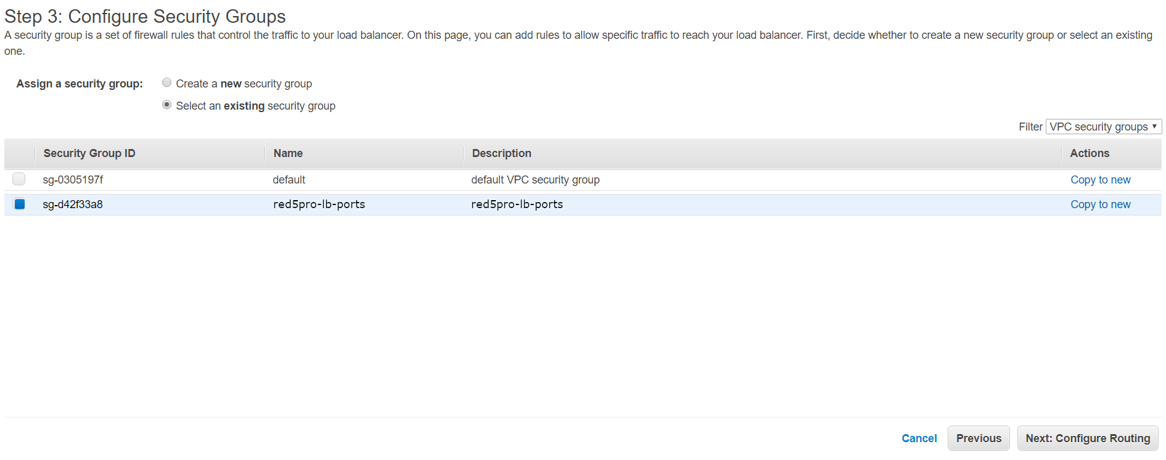Image resolution: width=1166 pixels, height=460 pixels.
Task: Uncheck the red5pro-lb-ports sg-d42f33a8 checkbox
Action: pos(19,204)
